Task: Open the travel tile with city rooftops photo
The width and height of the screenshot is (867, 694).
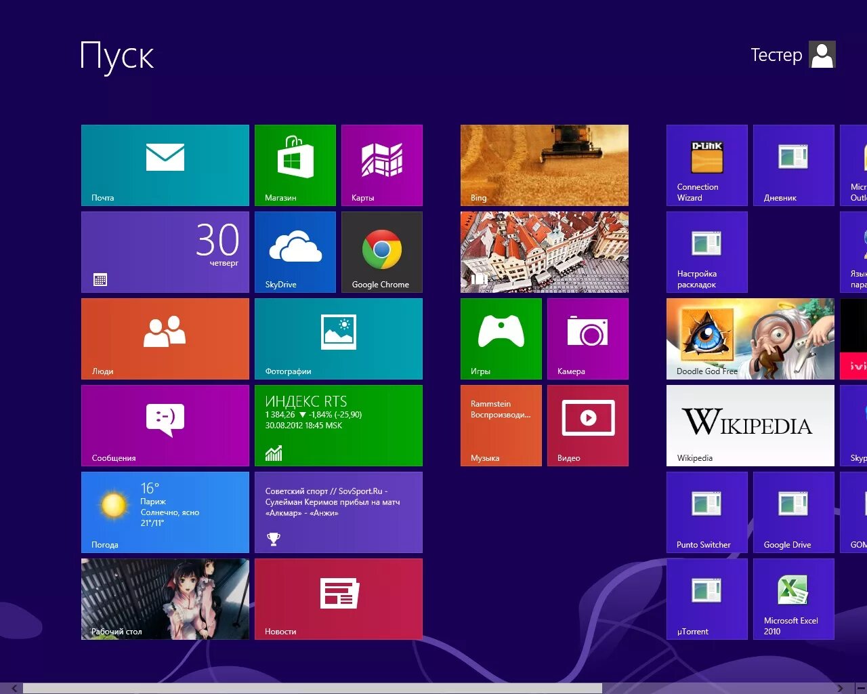Action: (x=545, y=252)
